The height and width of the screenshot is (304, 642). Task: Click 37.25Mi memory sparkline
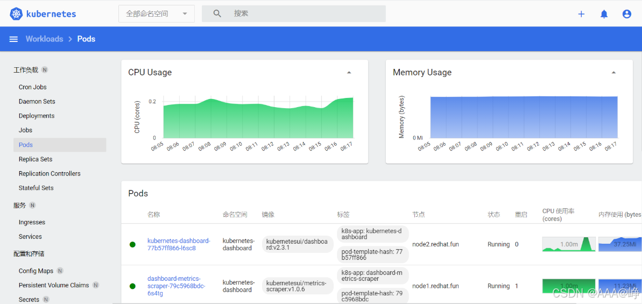[x=620, y=244]
